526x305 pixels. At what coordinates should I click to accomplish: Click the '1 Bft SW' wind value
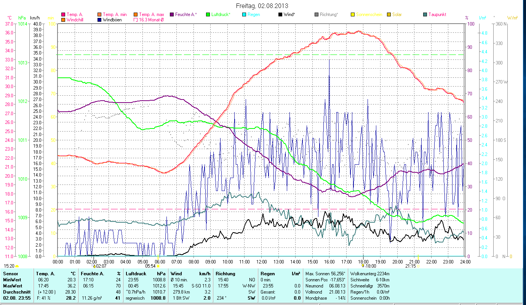(x=182, y=298)
